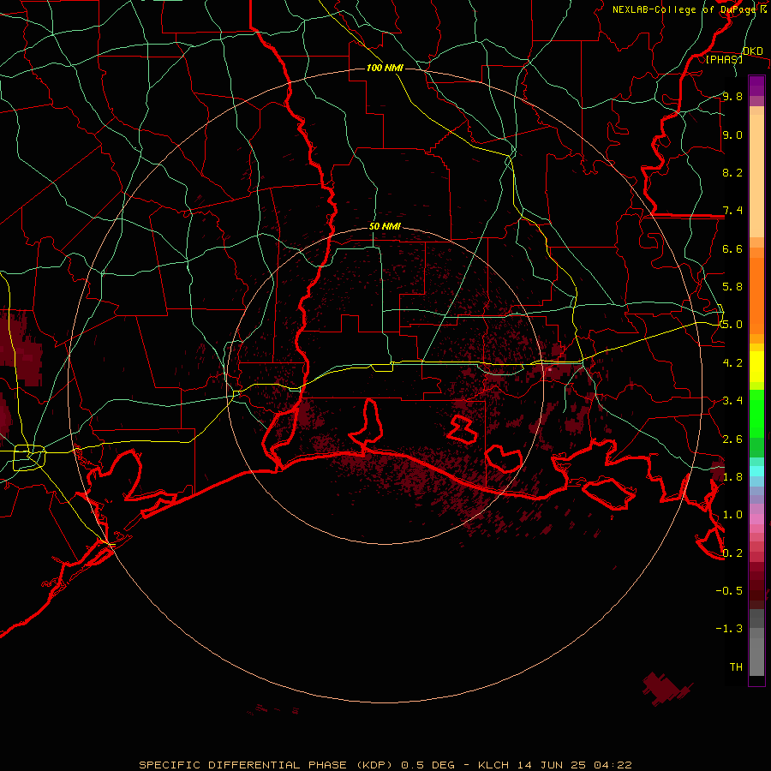The height and width of the screenshot is (771, 771).
Task: Click the cyan segment of the color bar
Action: 756,471
